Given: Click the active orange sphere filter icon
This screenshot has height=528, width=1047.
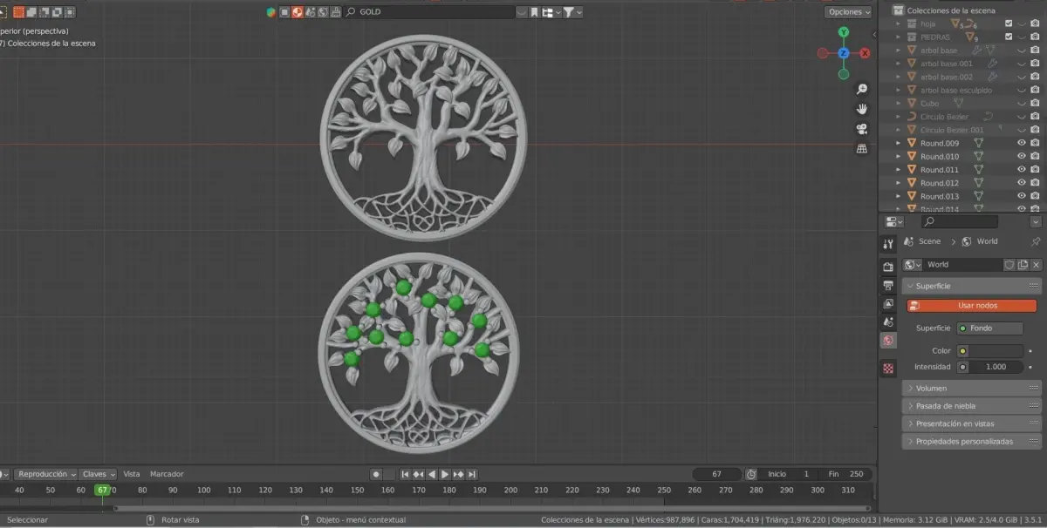Looking at the screenshot, I should 298,12.
